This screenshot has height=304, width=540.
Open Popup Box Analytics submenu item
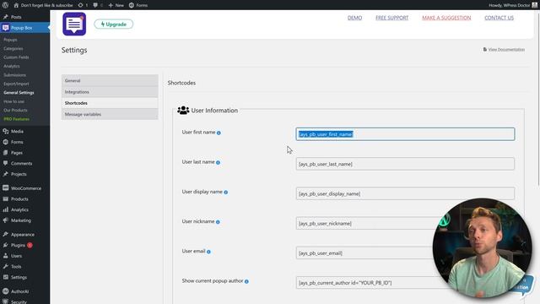coord(12,66)
